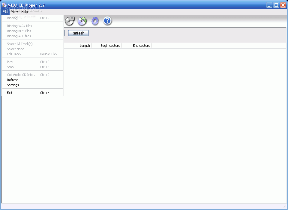Click Stop in the File menu
The width and height of the screenshot is (288, 210).
[x=32, y=67]
